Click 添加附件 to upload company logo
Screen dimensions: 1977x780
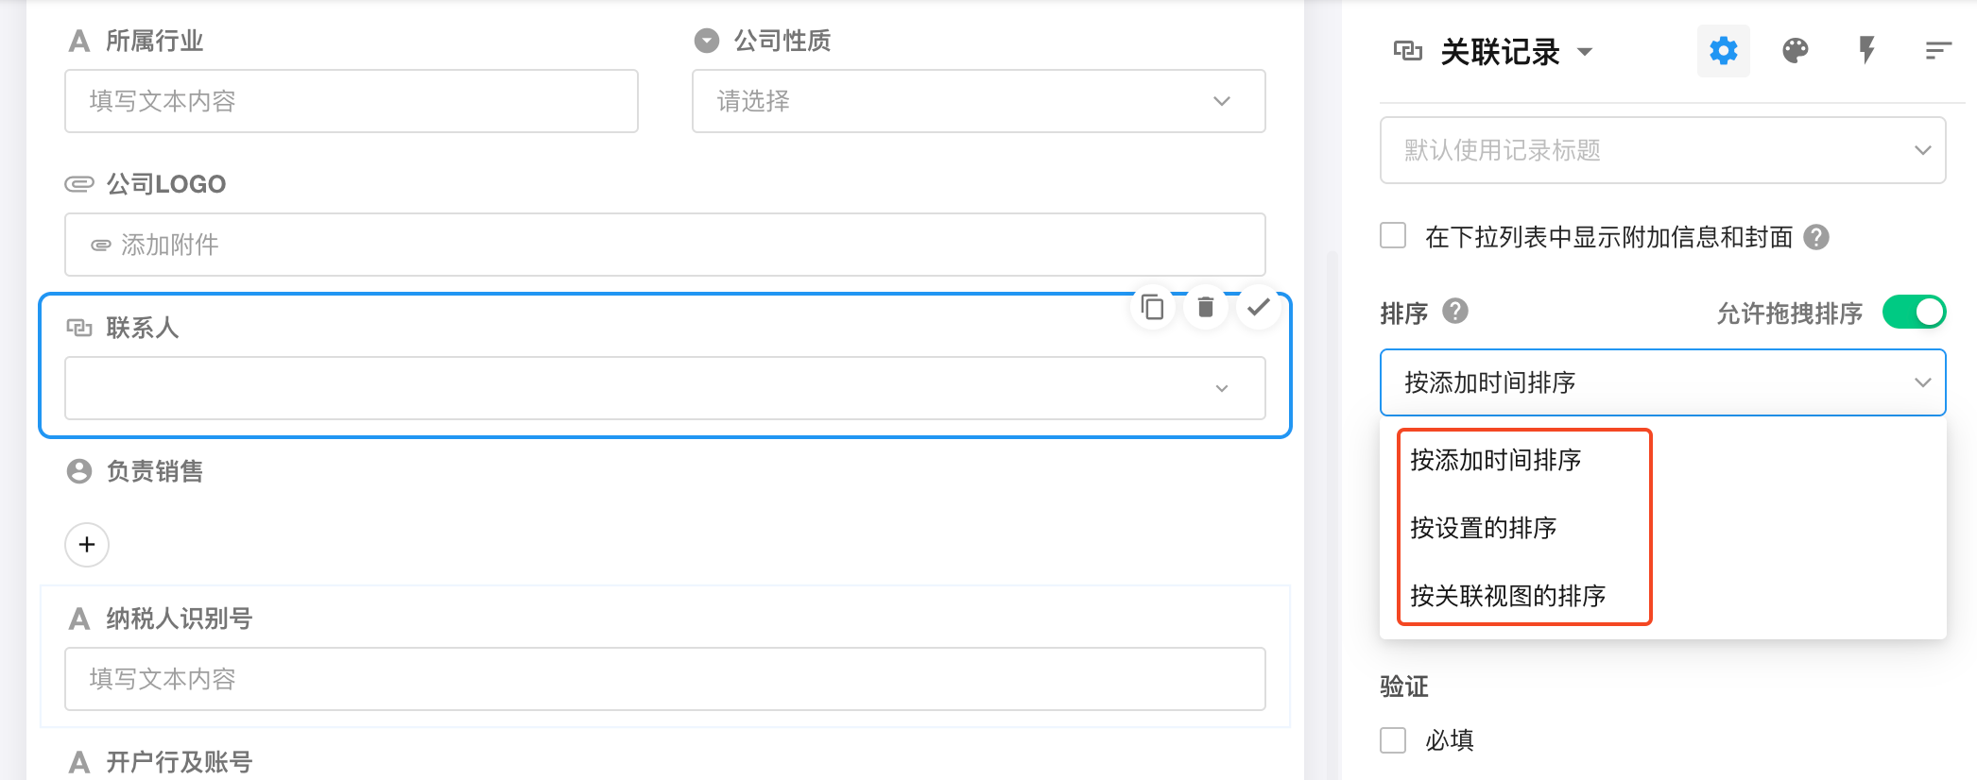pyautogui.click(x=170, y=246)
